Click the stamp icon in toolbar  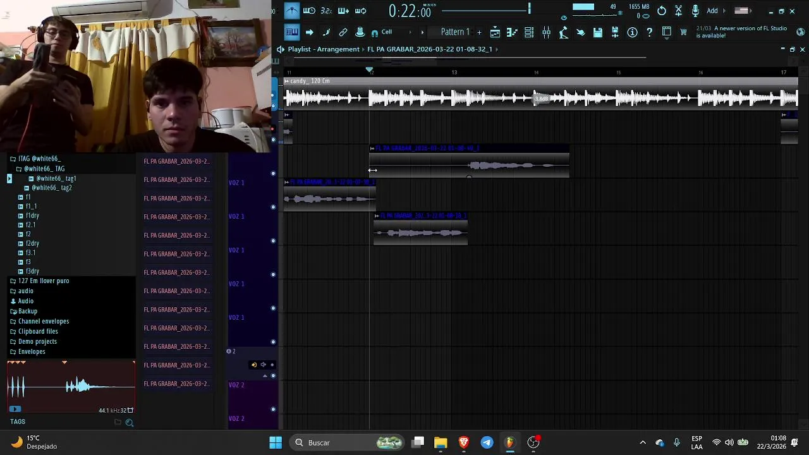tap(360, 32)
